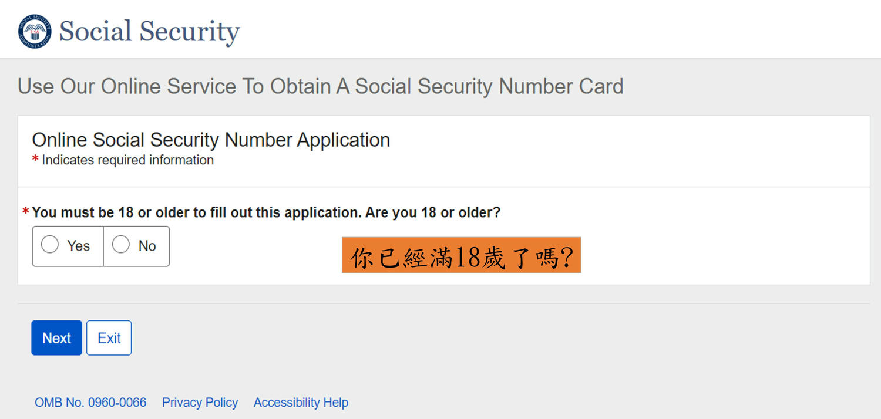
Task: Click the Next button
Action: coord(56,338)
